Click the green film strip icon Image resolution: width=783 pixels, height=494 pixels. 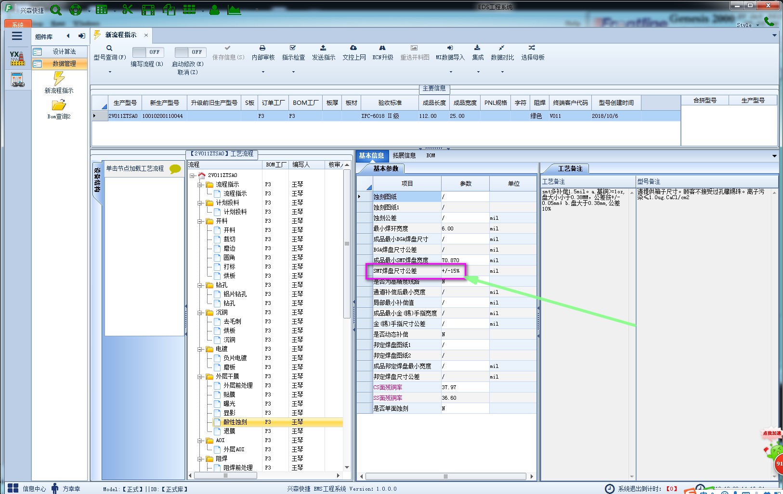[x=148, y=10]
